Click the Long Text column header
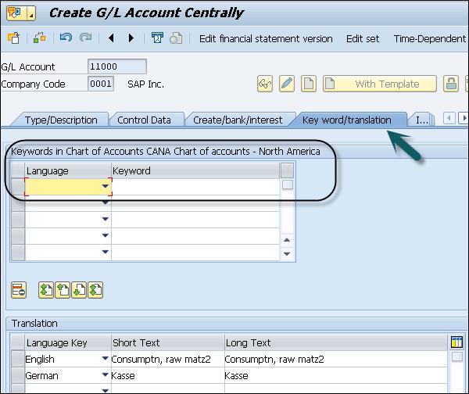 point(336,342)
